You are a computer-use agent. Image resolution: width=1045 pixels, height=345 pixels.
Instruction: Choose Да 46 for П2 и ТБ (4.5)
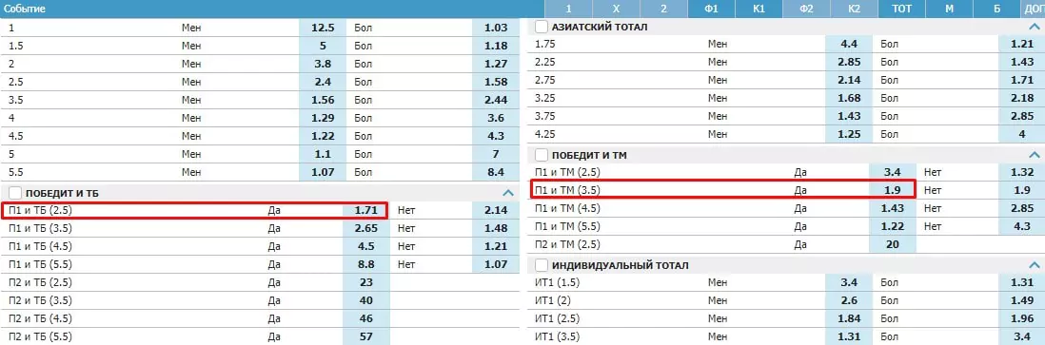click(x=365, y=318)
